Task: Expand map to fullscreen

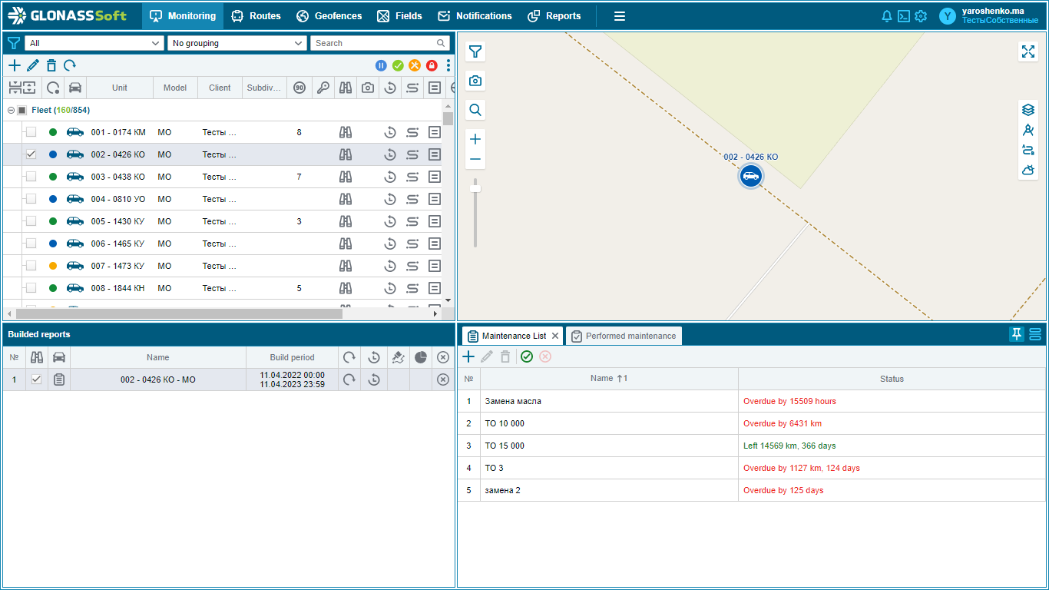Action: [x=1028, y=51]
